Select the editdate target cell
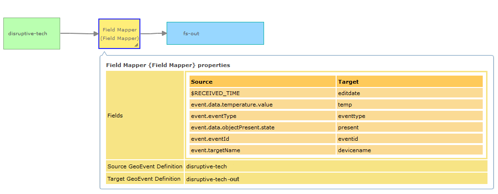The image size is (498, 194). tap(410, 93)
